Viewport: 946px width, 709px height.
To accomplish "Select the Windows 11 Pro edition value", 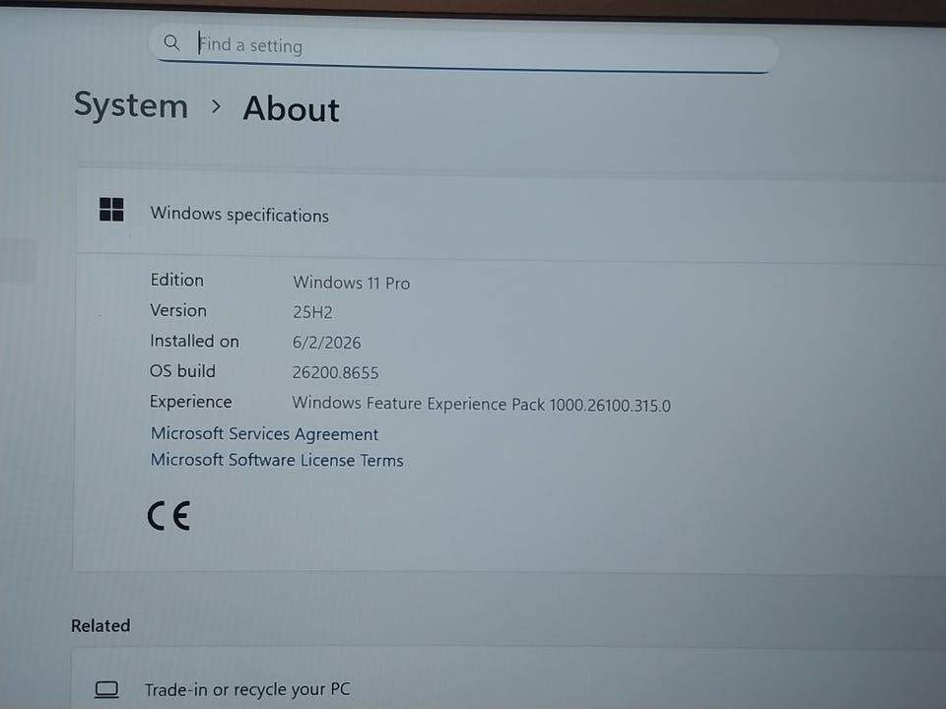I will pyautogui.click(x=351, y=283).
